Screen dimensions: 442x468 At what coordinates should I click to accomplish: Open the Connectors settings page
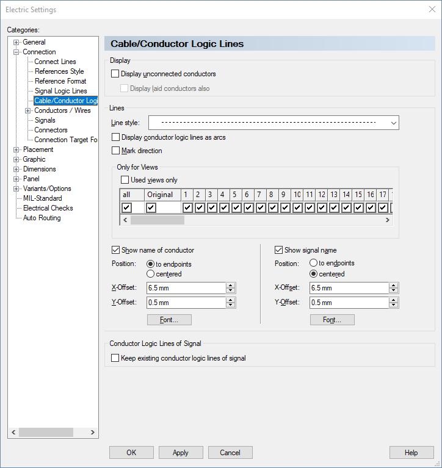pos(51,130)
